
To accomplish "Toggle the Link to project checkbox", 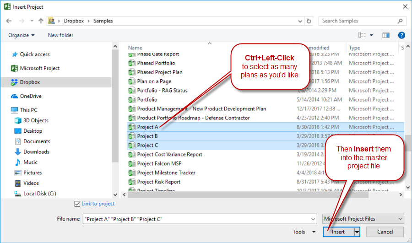I will tap(77, 204).
